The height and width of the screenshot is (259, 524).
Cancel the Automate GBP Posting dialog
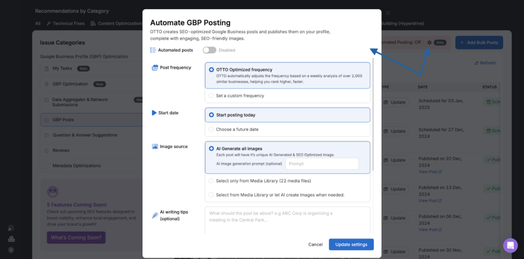click(x=315, y=244)
